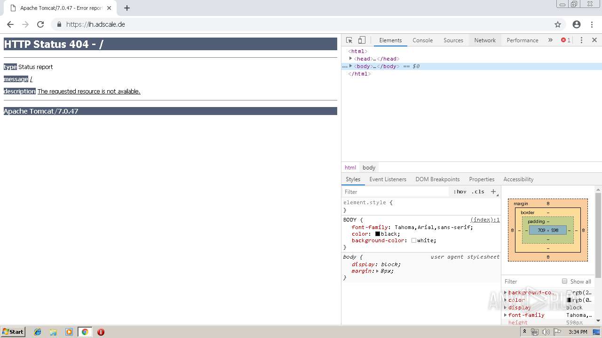Screen dimensions: 602x338
Task: Open the Performance tab
Action: coord(523,40)
